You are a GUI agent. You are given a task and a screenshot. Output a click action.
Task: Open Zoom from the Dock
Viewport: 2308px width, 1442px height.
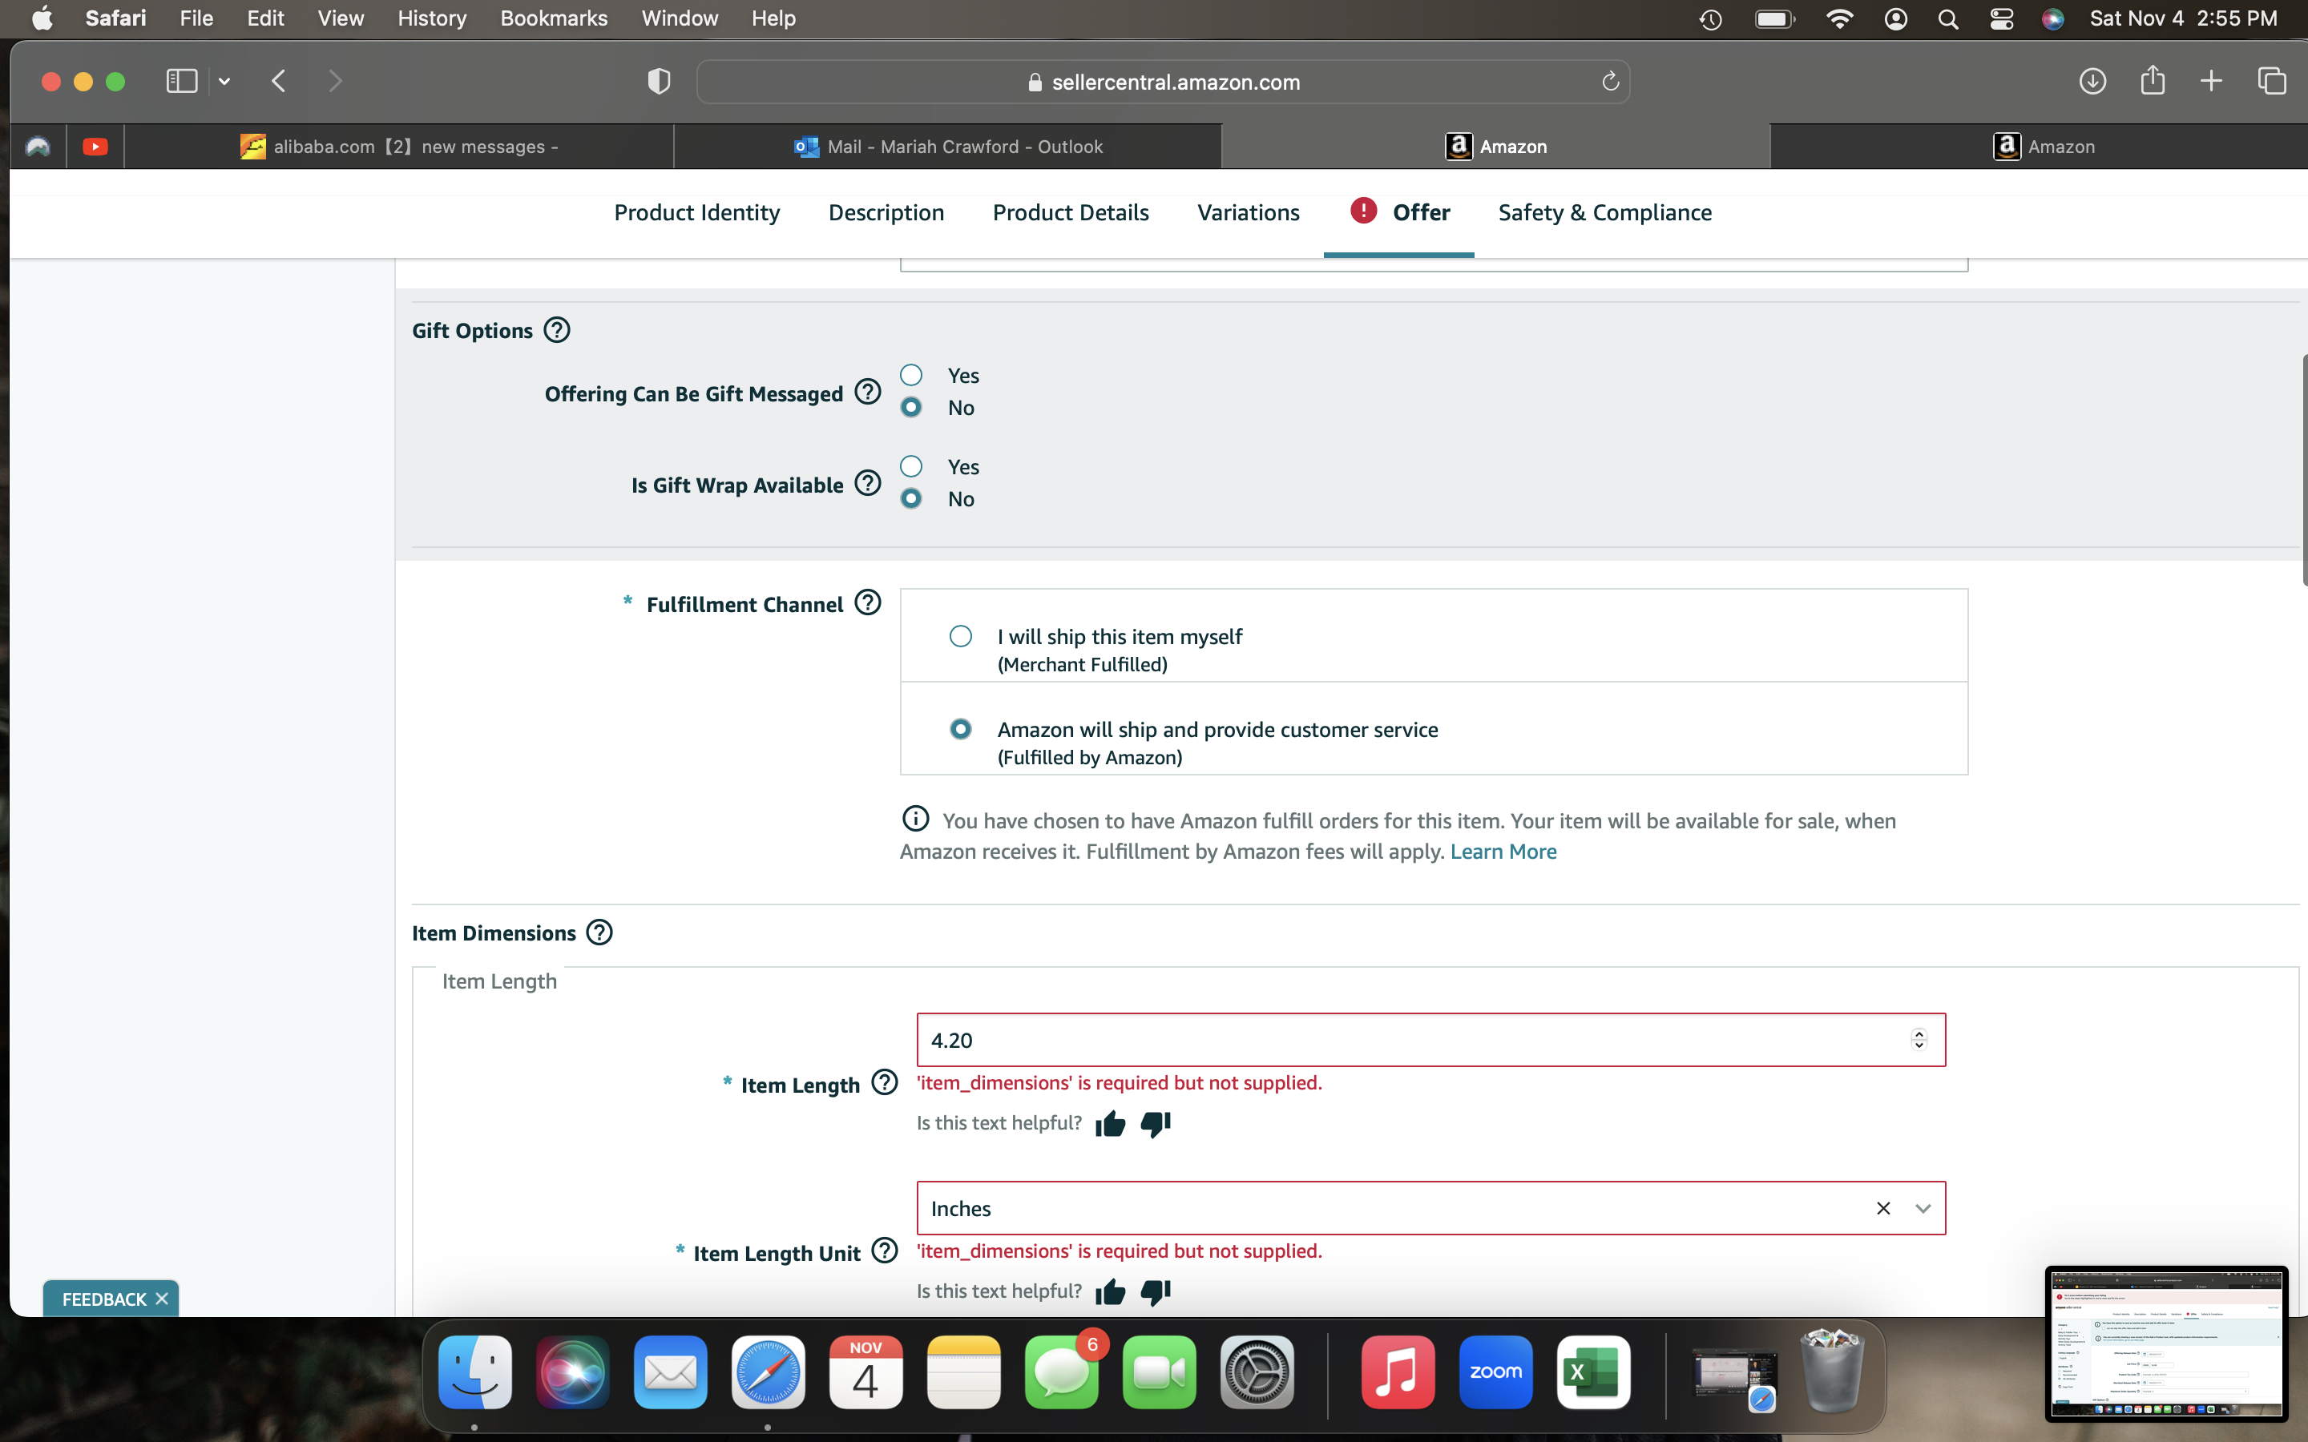point(1495,1372)
